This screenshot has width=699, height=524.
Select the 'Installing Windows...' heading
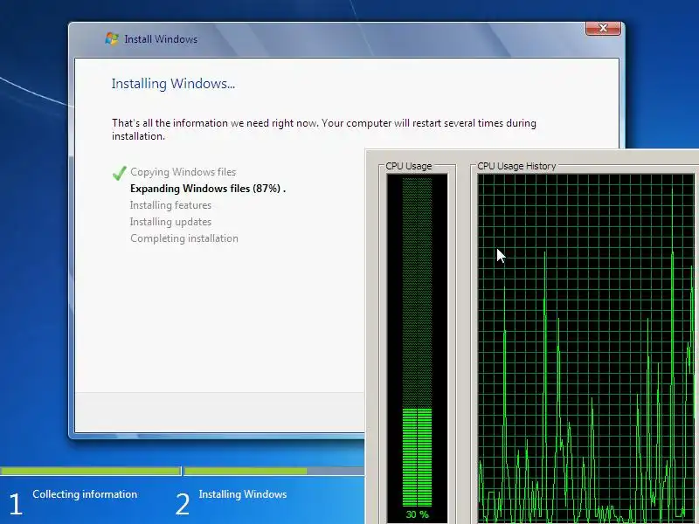173,83
